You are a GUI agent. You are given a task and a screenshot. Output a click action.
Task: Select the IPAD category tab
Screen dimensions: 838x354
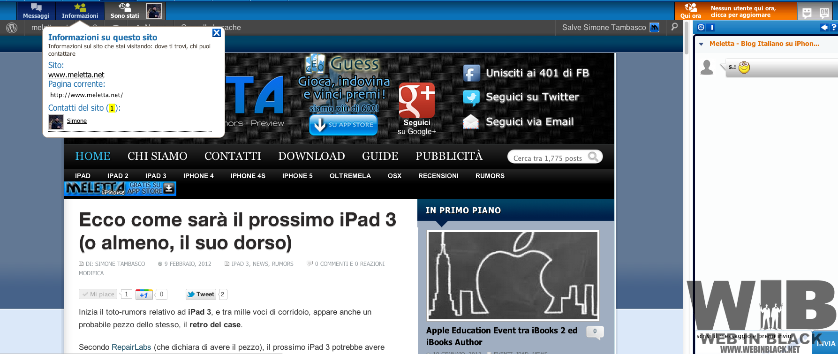83,176
